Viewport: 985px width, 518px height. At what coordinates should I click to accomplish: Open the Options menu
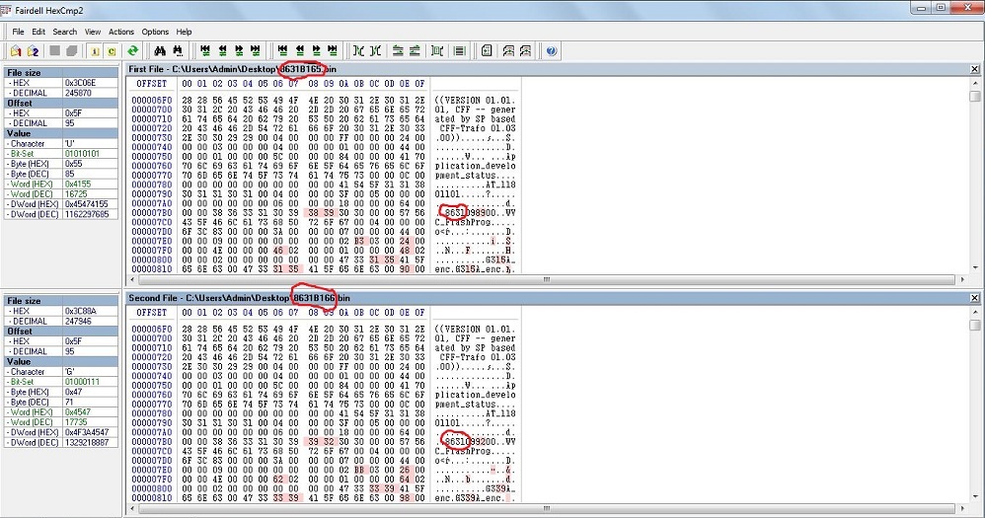pyautogui.click(x=155, y=32)
